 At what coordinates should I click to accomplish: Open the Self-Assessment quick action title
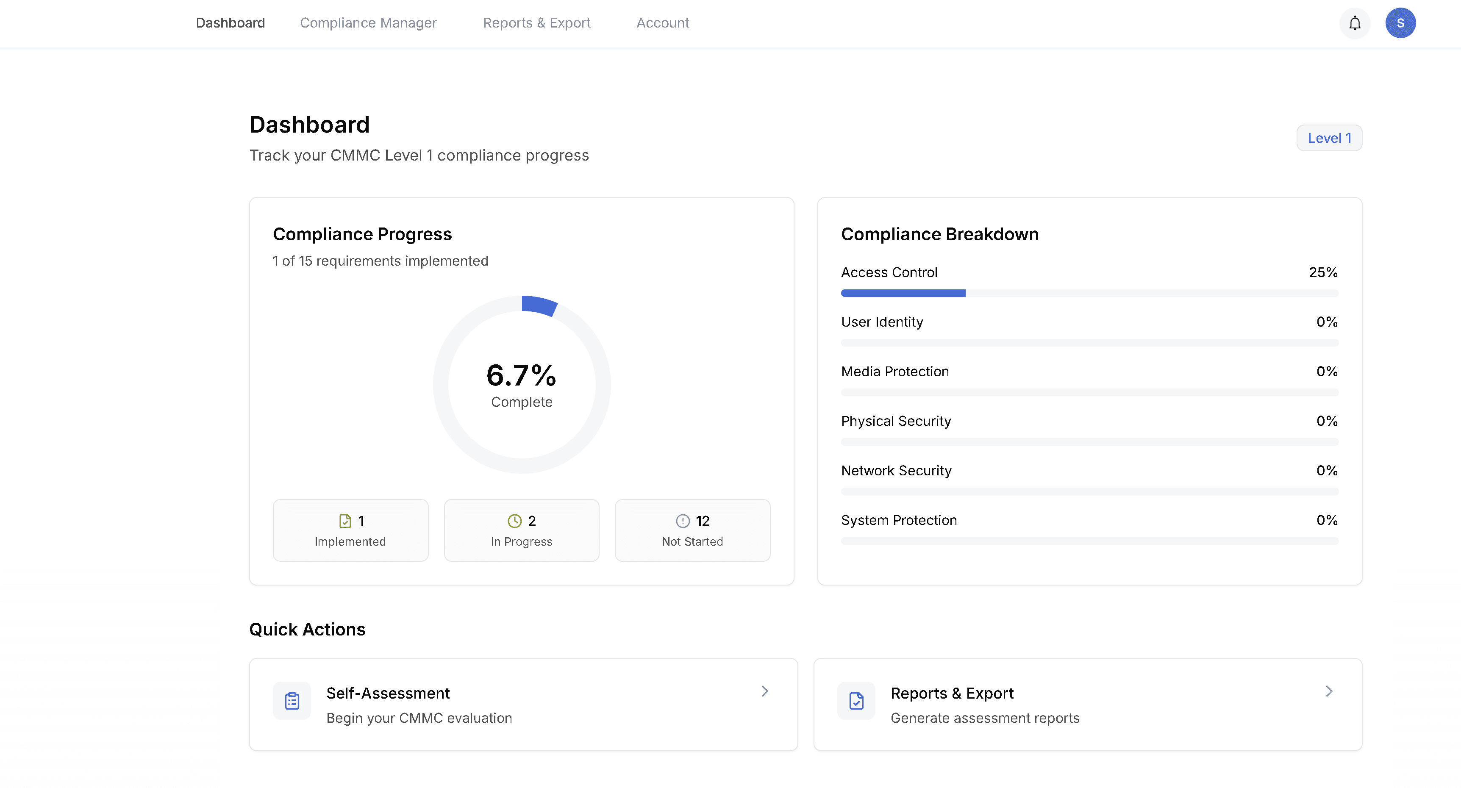388,694
